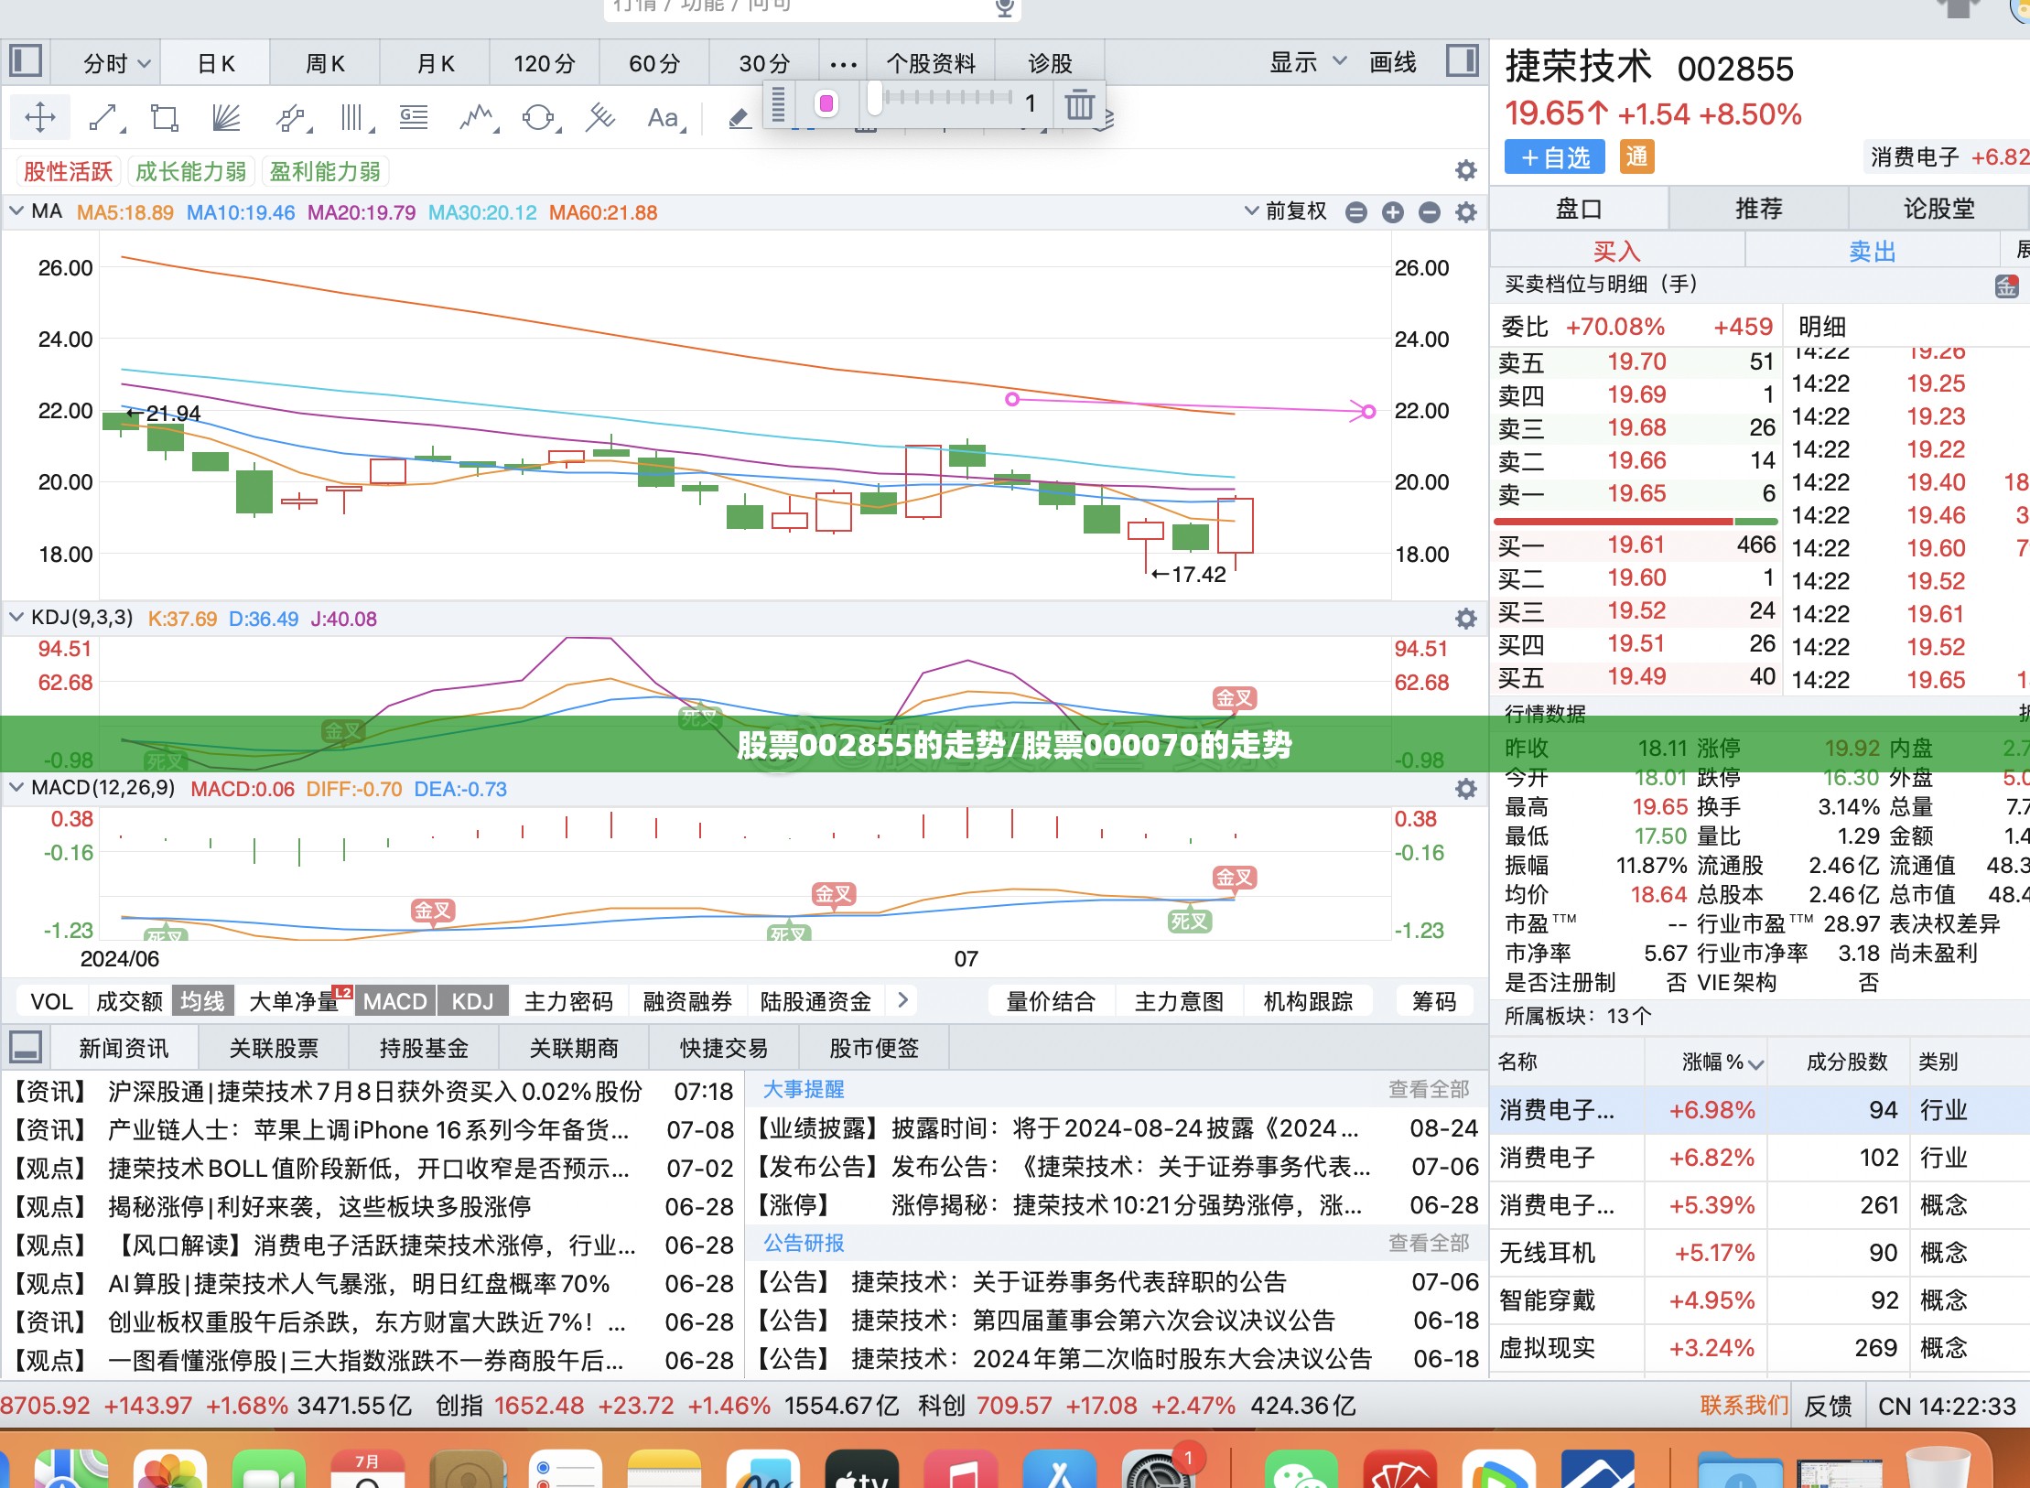Click the pink line color swatch
The height and width of the screenshot is (1488, 2030).
[826, 103]
